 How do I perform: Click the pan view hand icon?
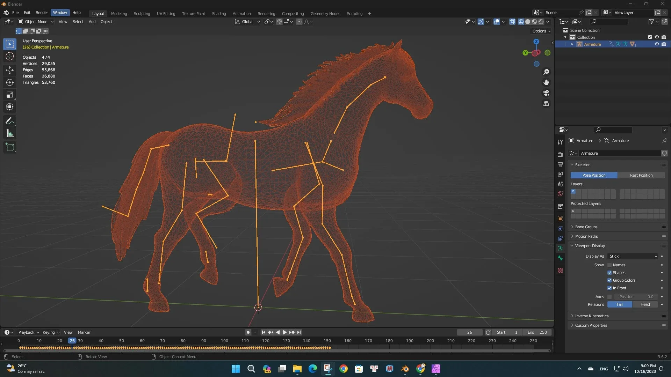point(546,82)
